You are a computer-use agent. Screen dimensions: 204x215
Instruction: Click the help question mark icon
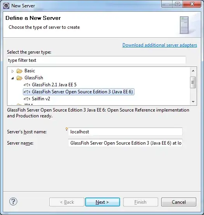13,201
